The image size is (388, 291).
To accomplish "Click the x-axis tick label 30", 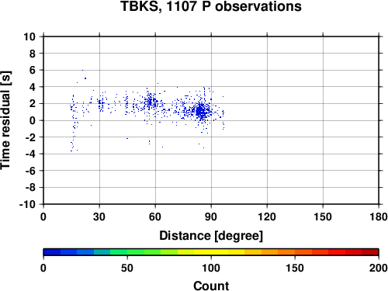I will coord(99,217).
